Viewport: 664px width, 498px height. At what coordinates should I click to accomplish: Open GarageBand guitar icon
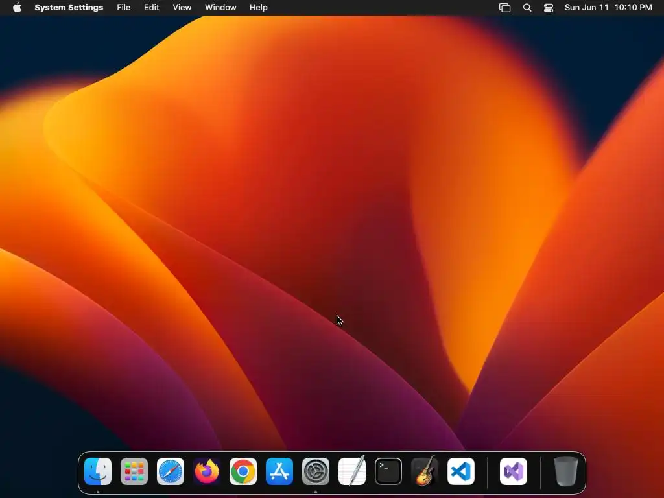tap(425, 471)
